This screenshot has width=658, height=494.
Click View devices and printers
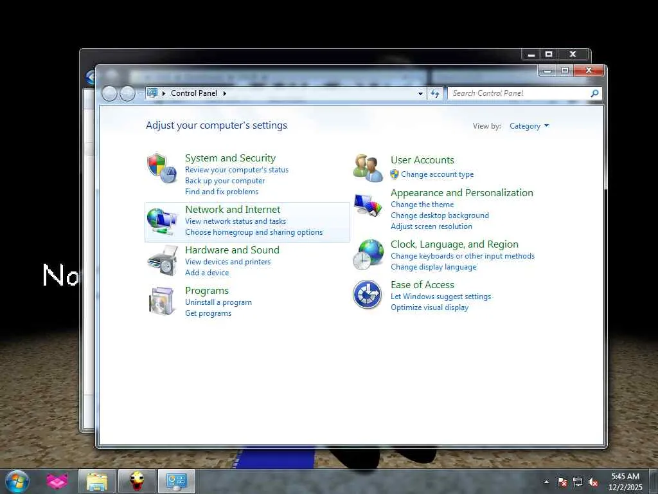click(x=228, y=262)
